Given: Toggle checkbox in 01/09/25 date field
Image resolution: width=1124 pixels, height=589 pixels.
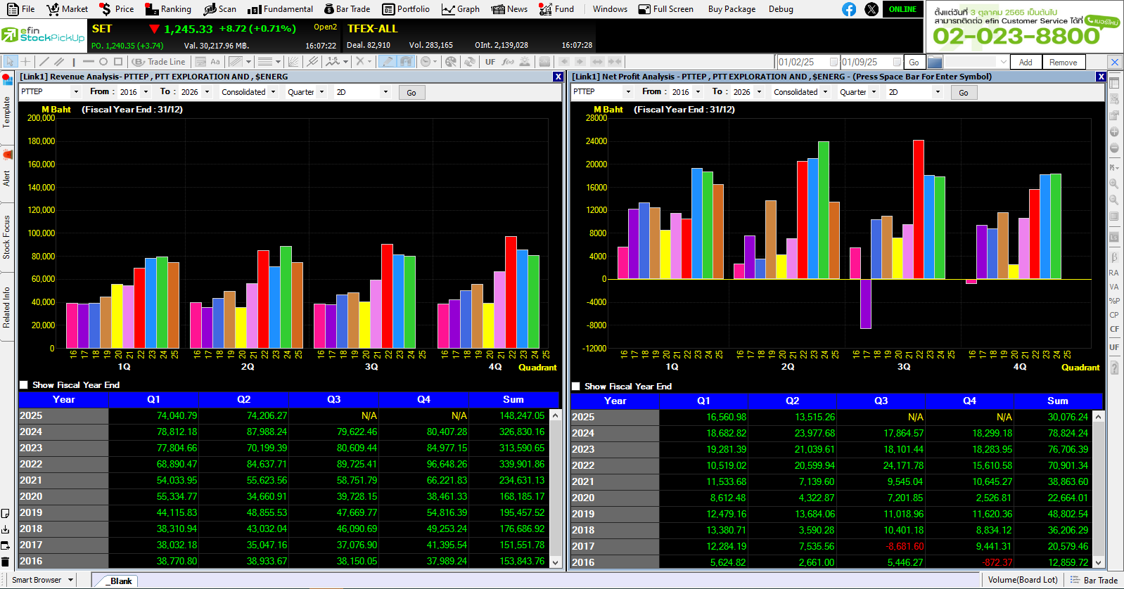Looking at the screenshot, I should coord(897,62).
